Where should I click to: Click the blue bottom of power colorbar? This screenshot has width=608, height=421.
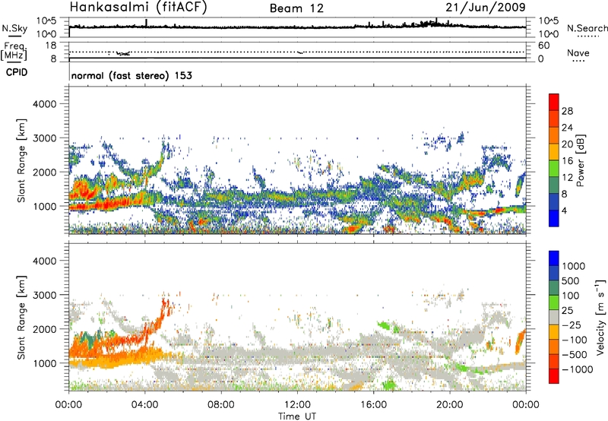pyautogui.click(x=554, y=218)
